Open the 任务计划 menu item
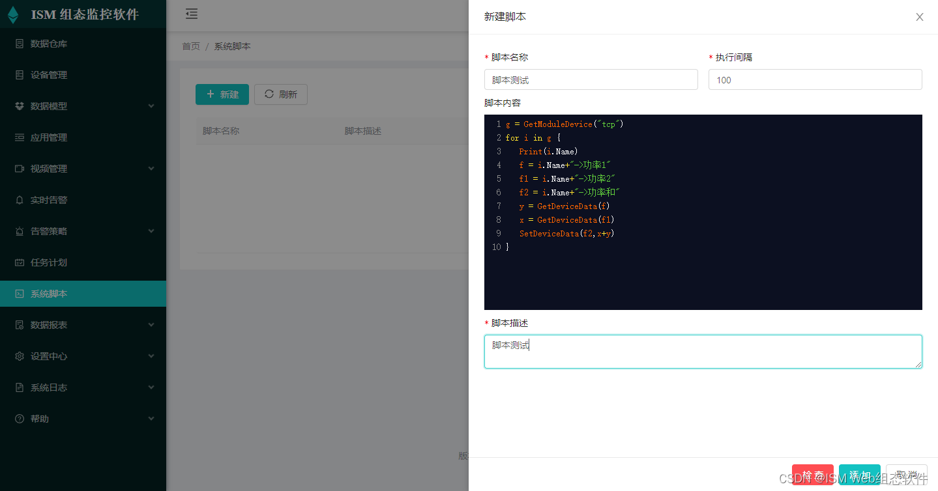This screenshot has height=491, width=938. (x=83, y=262)
